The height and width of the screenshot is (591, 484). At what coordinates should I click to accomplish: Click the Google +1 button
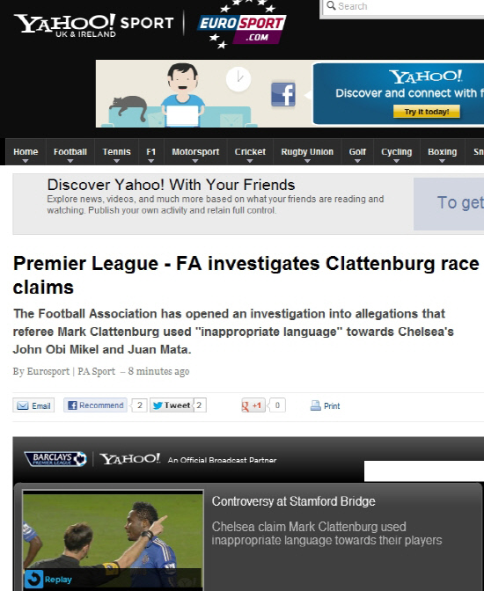(253, 405)
